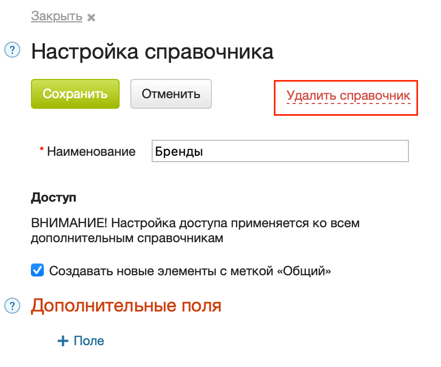Viewport: 441px width, 367px height.
Task: Uncheck "Создавать новые элементы с меткой «Общий»"
Action: tap(36, 270)
